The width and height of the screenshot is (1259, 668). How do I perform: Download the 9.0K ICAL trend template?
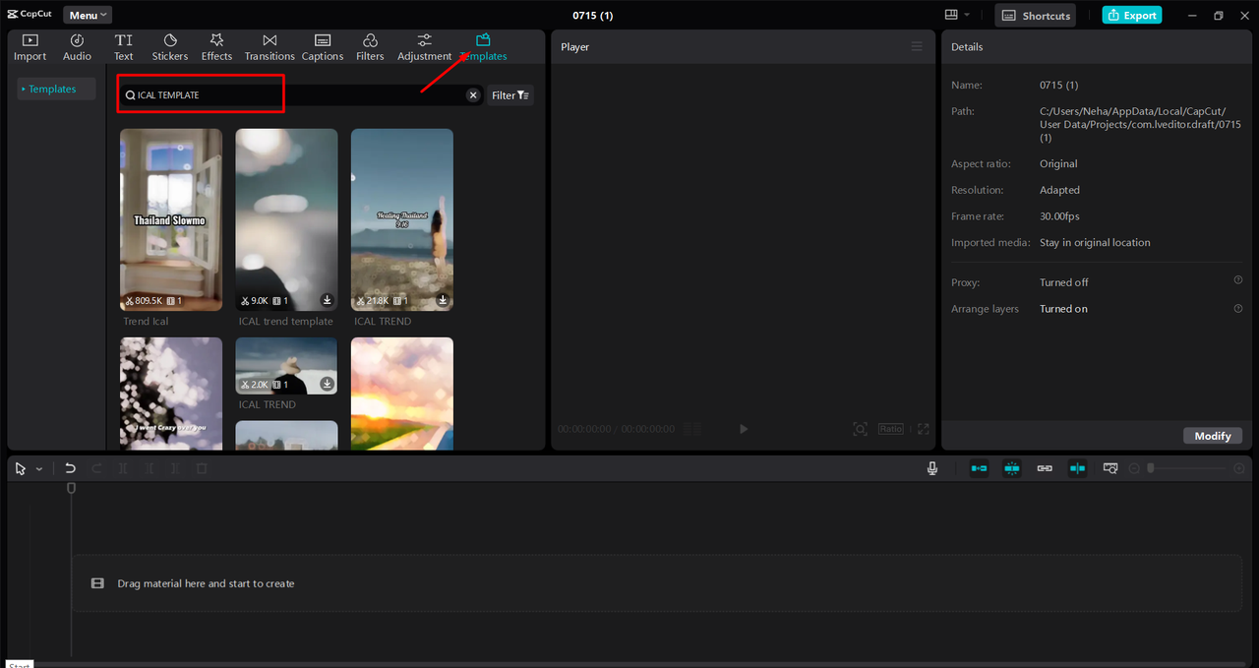pos(327,300)
